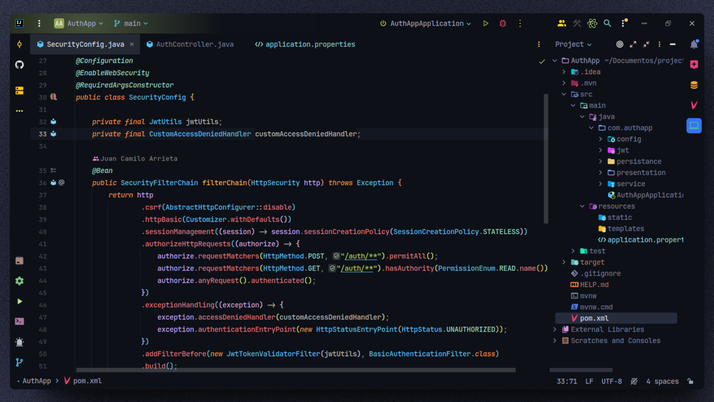Open the Run tool window
Image resolution: width=714 pixels, height=402 pixels.
19,301
